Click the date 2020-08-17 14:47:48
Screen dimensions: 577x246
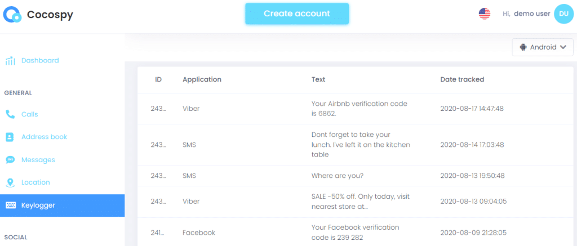click(472, 109)
